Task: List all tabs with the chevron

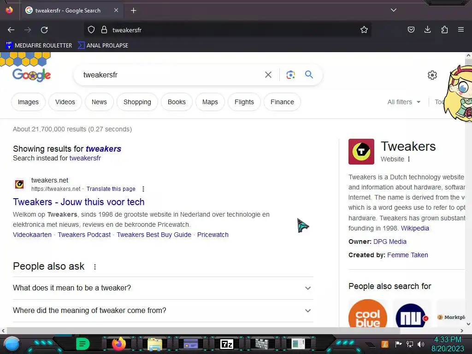Action: tap(394, 10)
